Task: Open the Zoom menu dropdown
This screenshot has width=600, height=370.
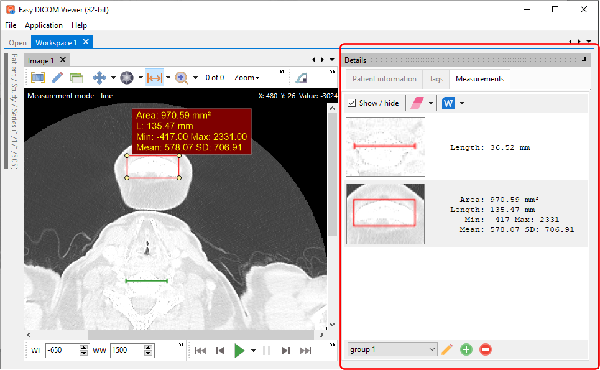Action: point(247,78)
